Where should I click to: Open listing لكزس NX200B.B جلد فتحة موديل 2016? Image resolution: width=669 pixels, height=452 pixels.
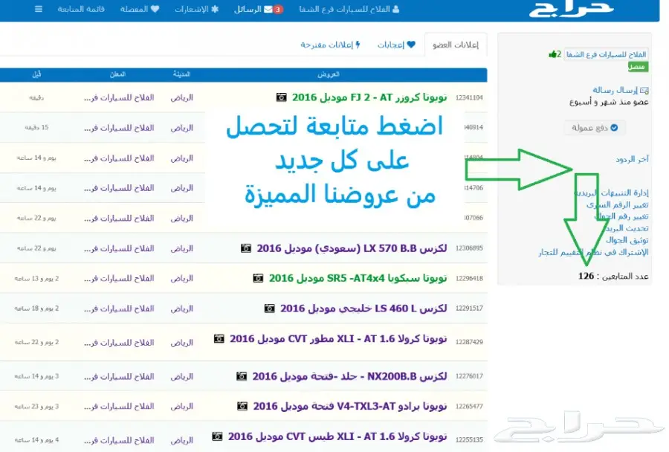click(x=349, y=376)
